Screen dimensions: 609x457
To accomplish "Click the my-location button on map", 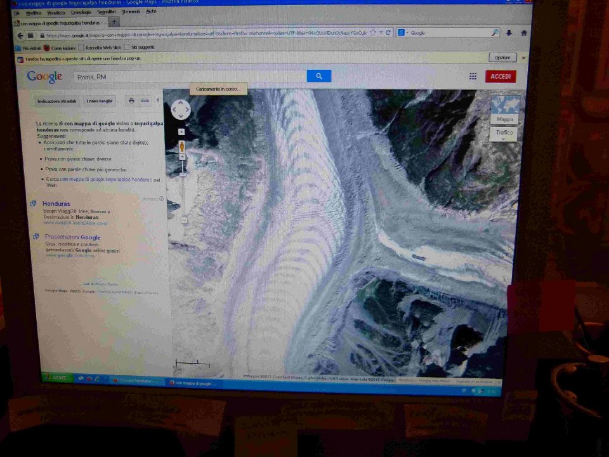I will tap(181, 132).
